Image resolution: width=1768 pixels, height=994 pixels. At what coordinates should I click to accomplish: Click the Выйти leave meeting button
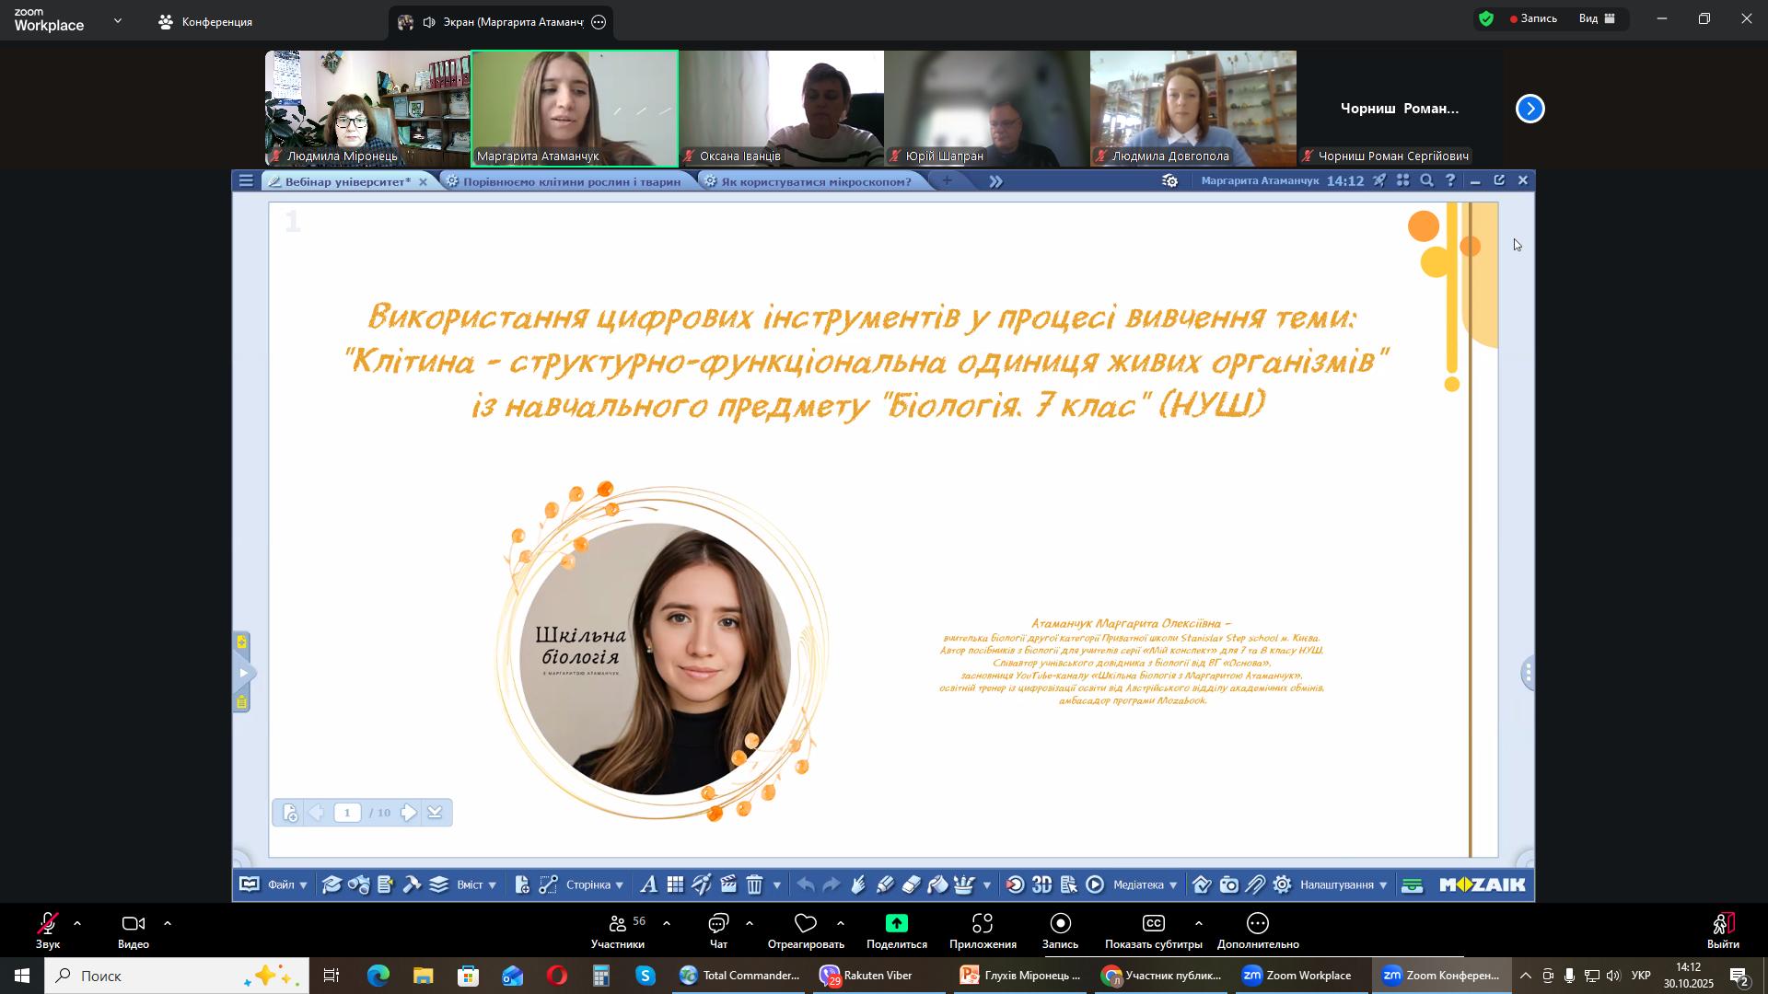coord(1723,930)
